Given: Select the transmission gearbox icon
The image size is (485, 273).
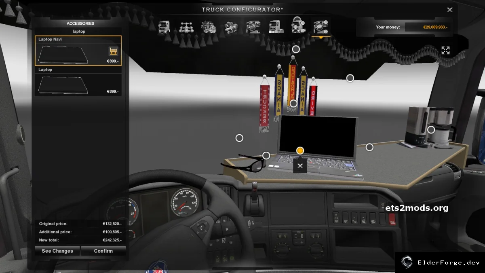Looking at the screenshot, I should pos(231,27).
